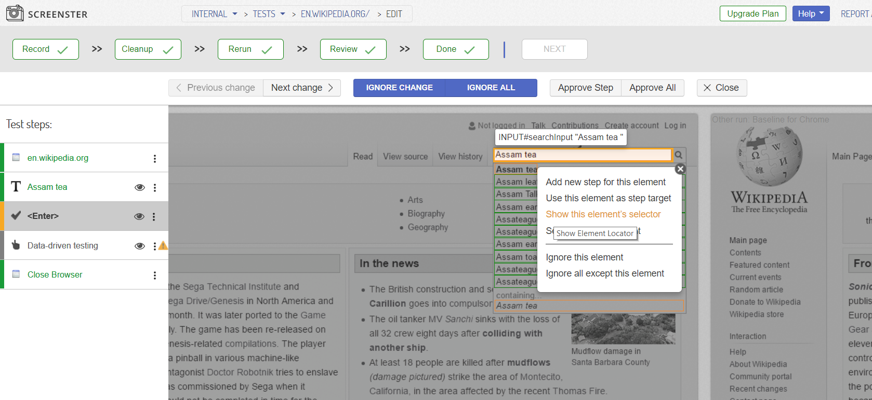The width and height of the screenshot is (872, 400).
Task: Open the three-dot menu for Data-driven testing step
Action: click(154, 246)
